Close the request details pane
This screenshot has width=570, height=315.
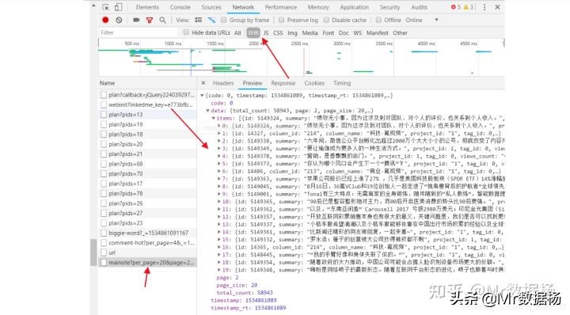[x=203, y=83]
